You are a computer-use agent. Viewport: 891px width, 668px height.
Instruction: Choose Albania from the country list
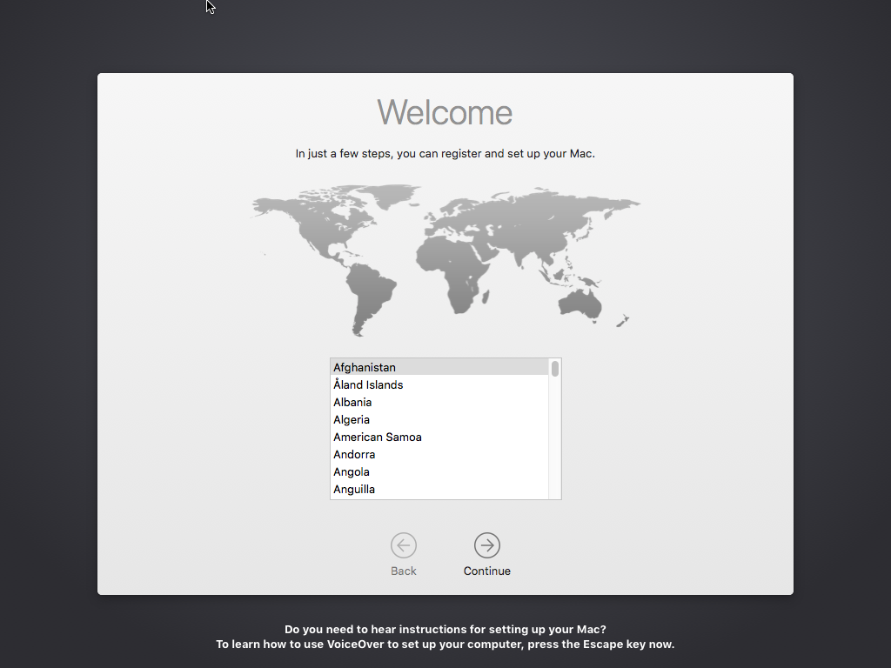tap(352, 403)
